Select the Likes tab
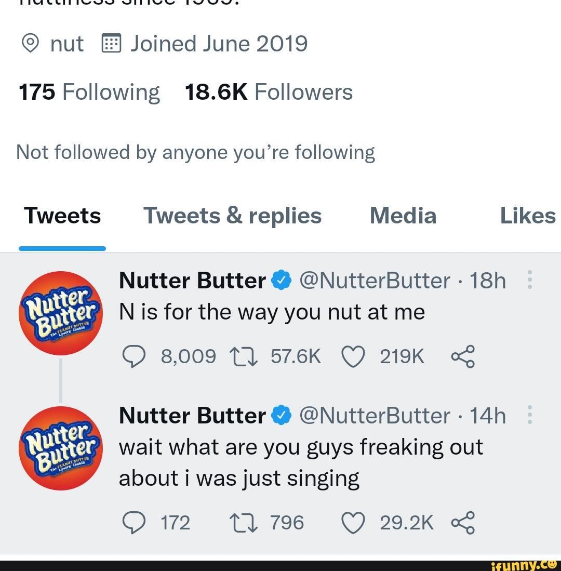561x571 pixels. [528, 215]
